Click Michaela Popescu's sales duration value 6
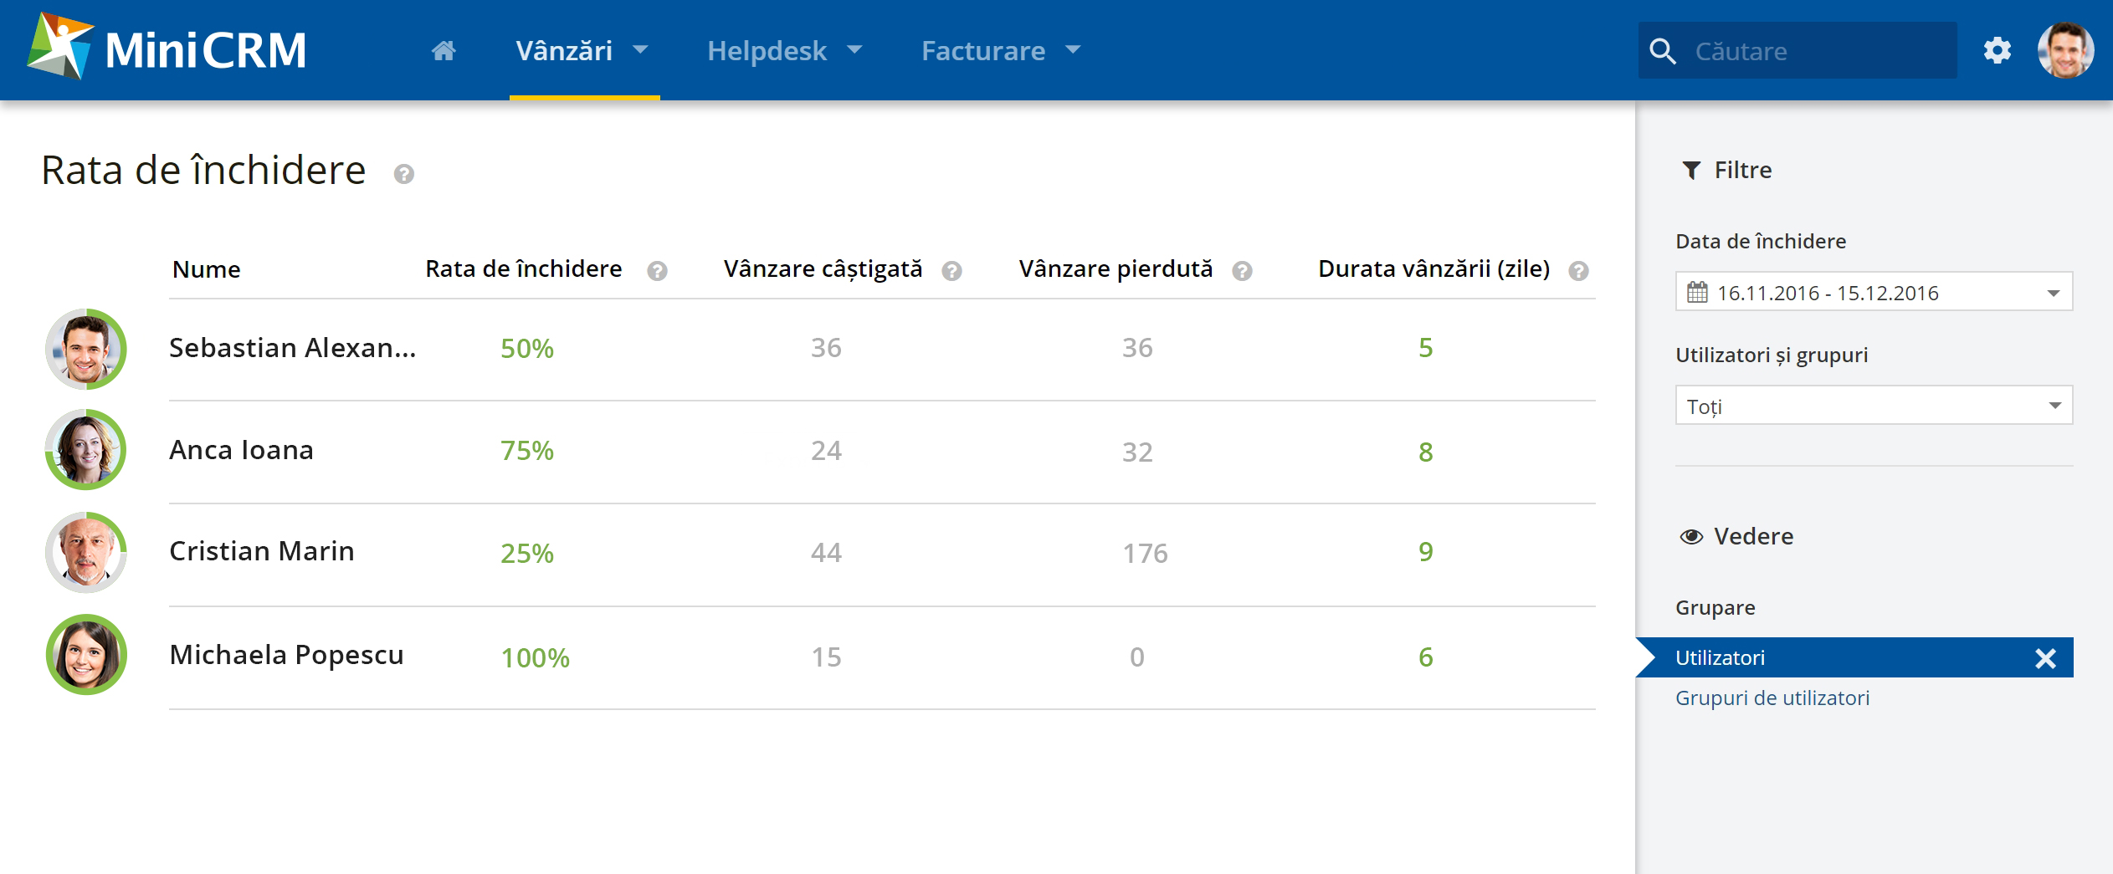This screenshot has width=2113, height=874. (x=1426, y=657)
